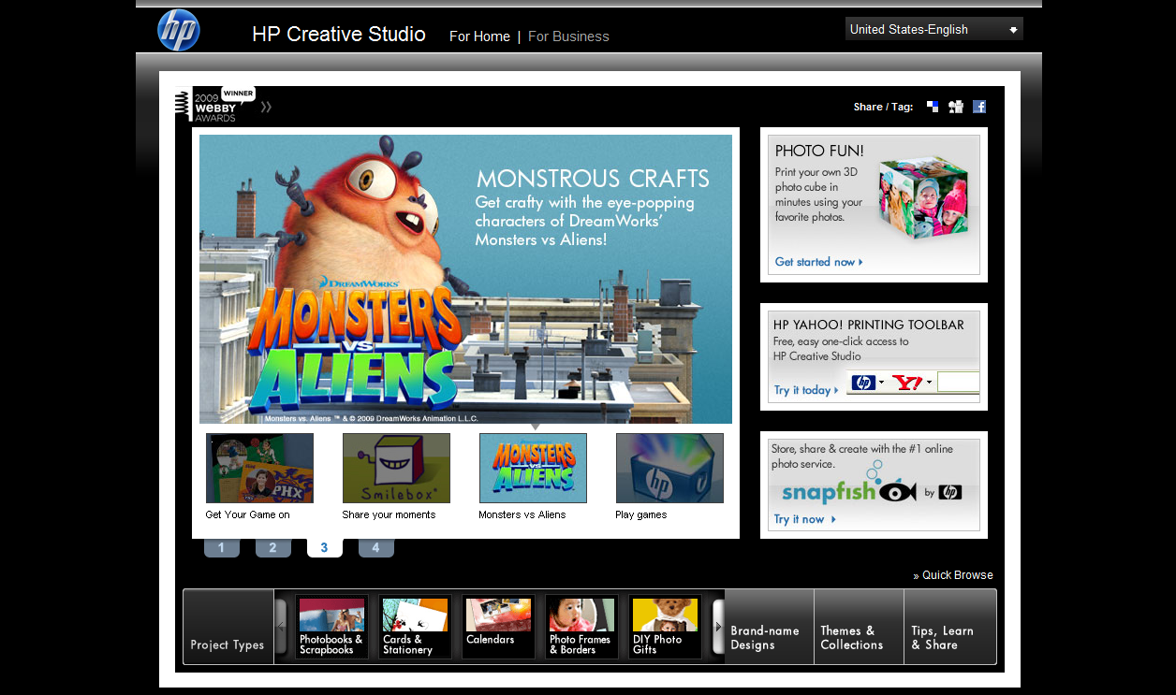Viewport: 1176px width, 695px height.
Task: Click the HP logo icon
Action: tap(179, 30)
